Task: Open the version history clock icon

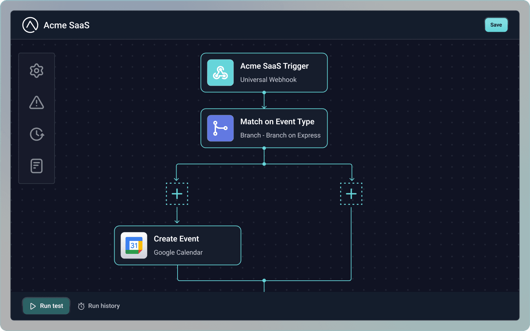Action: point(37,134)
